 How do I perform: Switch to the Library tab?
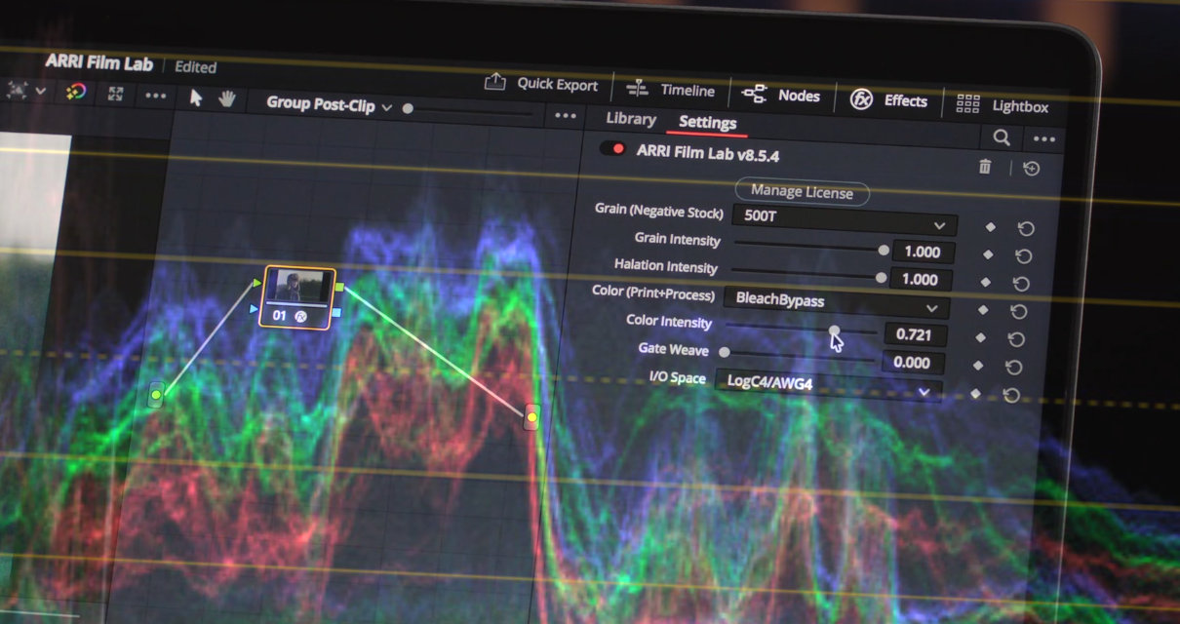click(630, 119)
